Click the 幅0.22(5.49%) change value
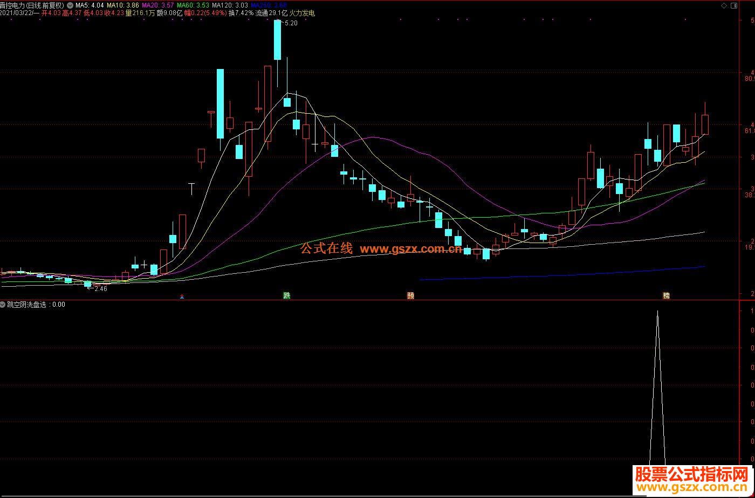 [x=205, y=13]
